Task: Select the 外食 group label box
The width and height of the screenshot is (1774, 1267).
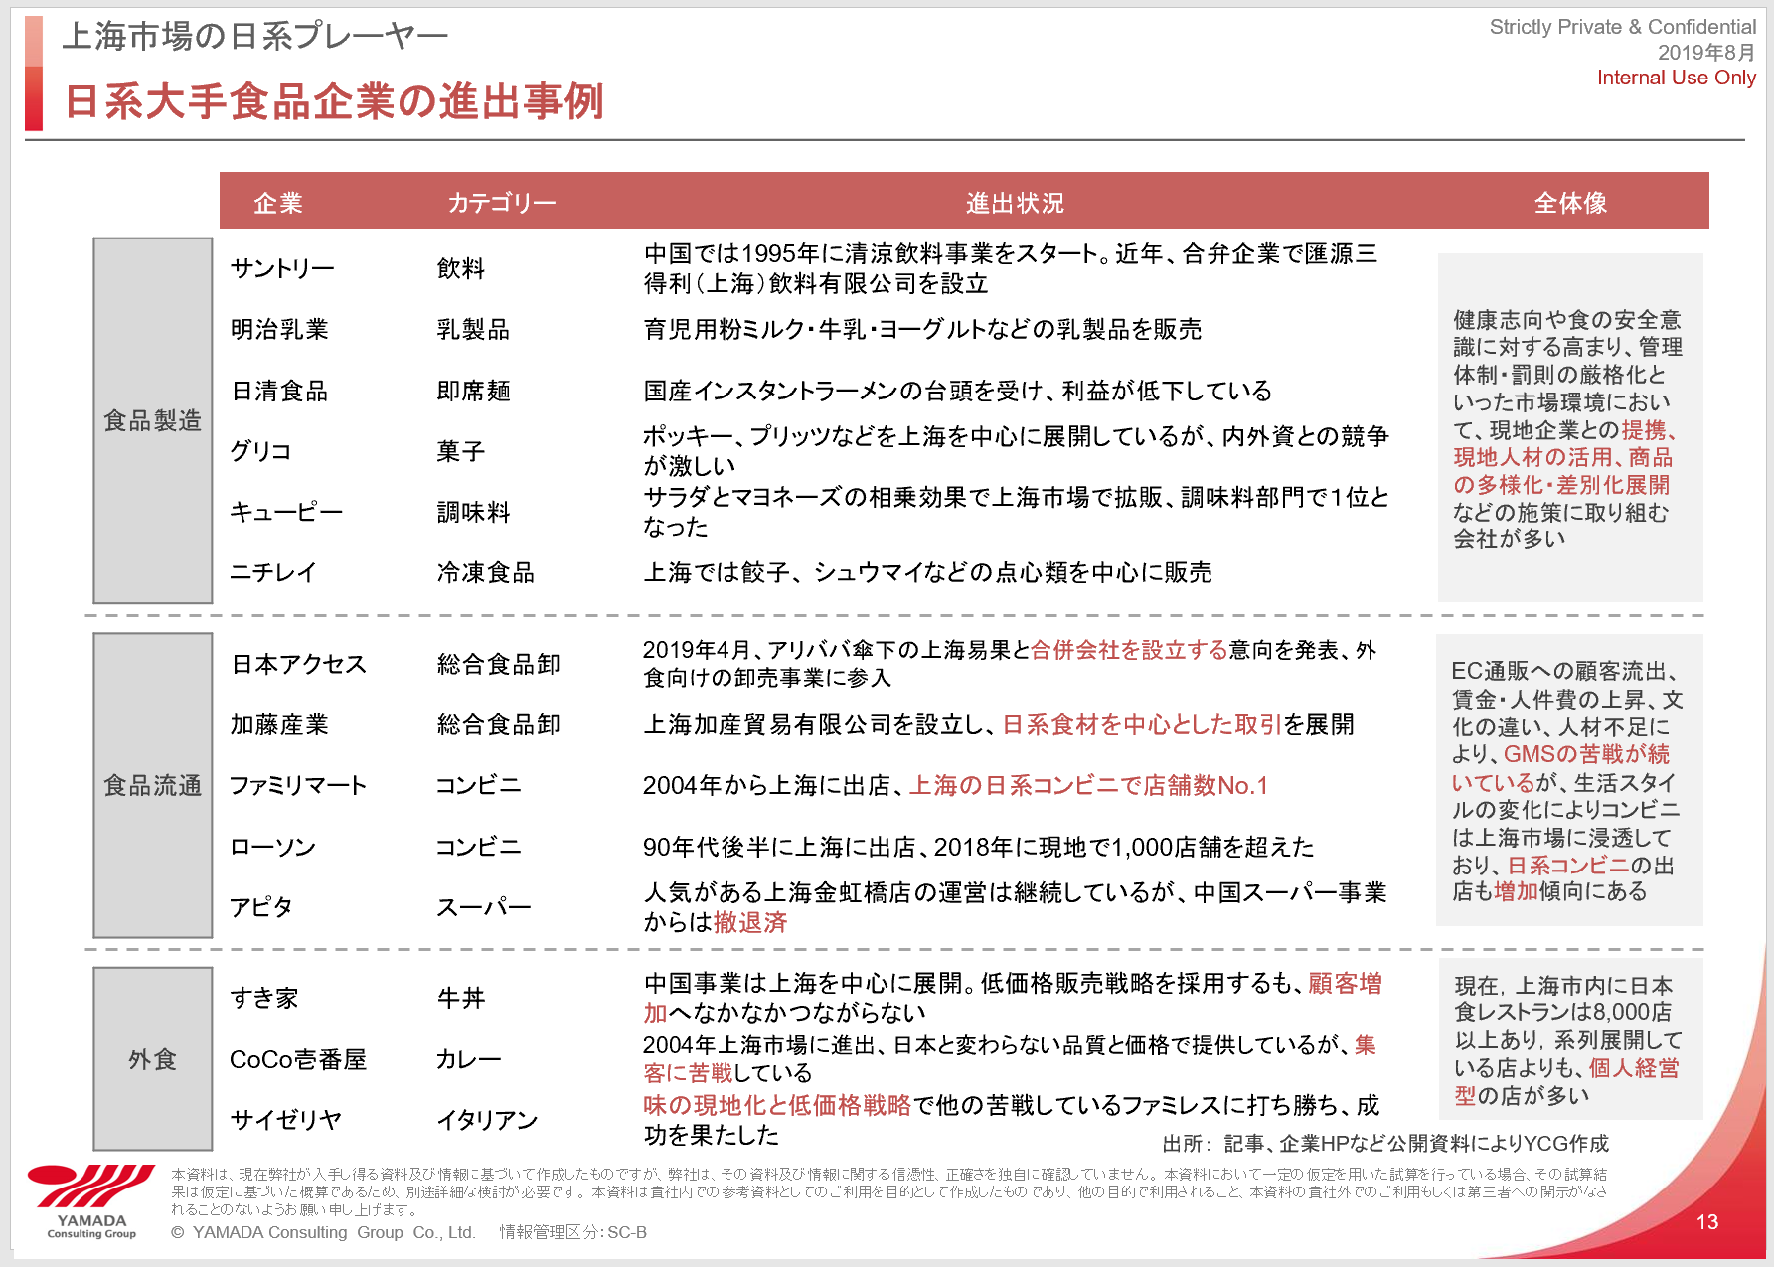Action: click(x=153, y=1059)
